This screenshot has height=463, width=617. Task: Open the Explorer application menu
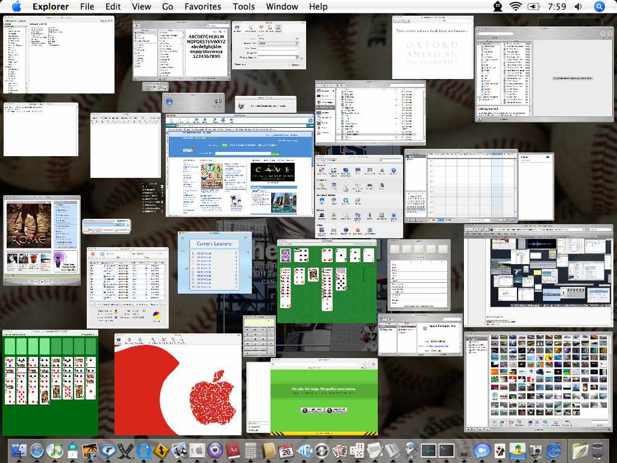pos(51,7)
